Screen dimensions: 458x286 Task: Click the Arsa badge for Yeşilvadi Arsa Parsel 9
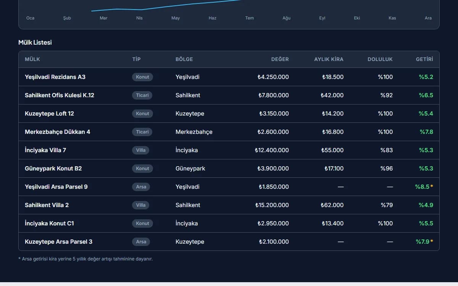[x=141, y=187]
